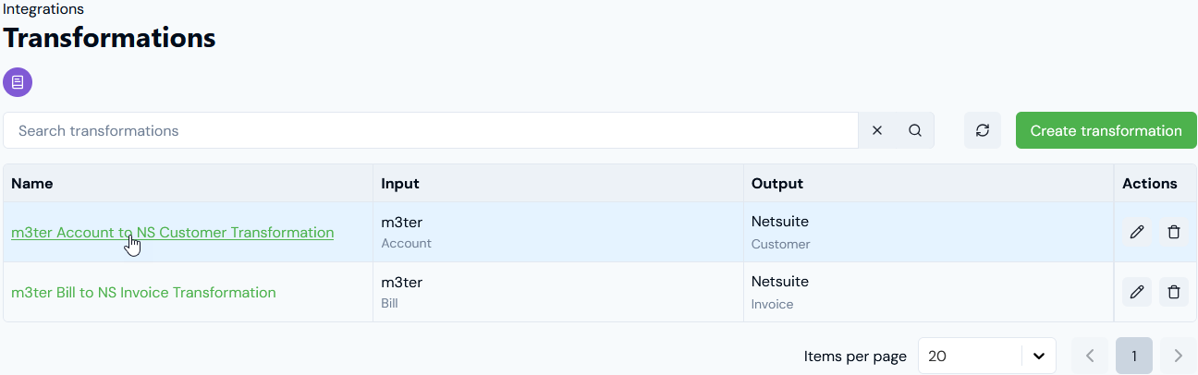The width and height of the screenshot is (1198, 375).
Task: Open m3ter Account to NS Customer Transformation link
Action: 173,233
